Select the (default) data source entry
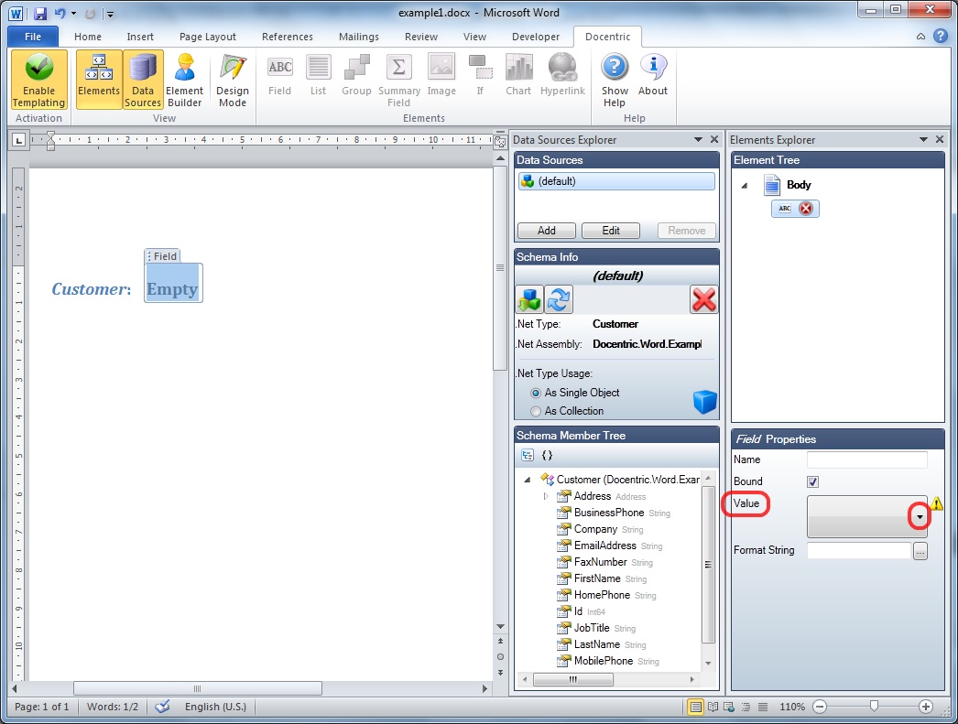Screen dimensions: 958x724 coord(616,181)
